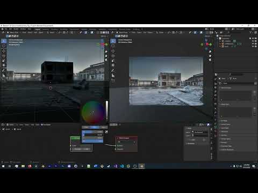
Task: Select the Rotate tool in right viewport
Action: (x=113, y=56)
